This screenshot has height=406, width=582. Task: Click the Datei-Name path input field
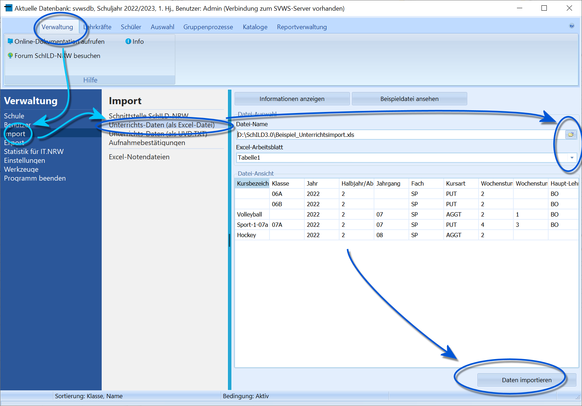click(x=401, y=135)
